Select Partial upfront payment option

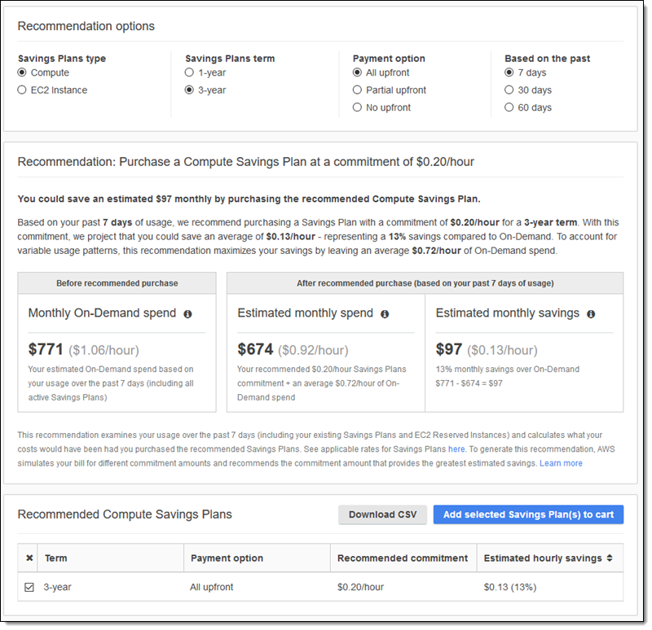point(357,90)
